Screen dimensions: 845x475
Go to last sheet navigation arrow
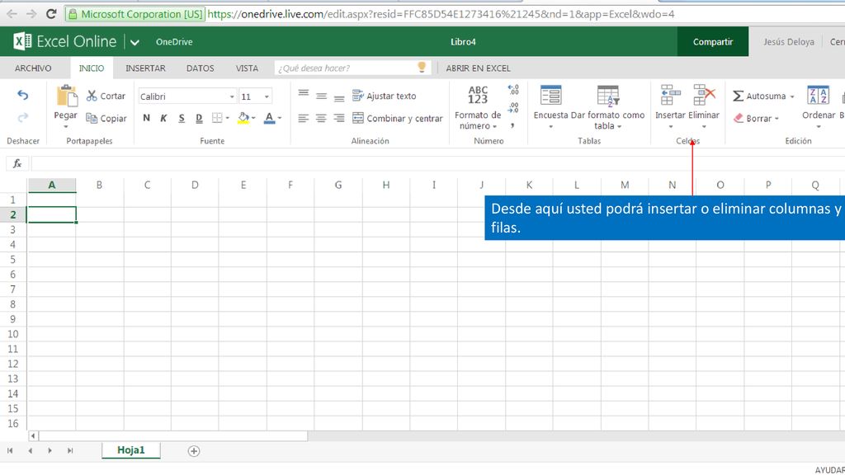click(70, 451)
